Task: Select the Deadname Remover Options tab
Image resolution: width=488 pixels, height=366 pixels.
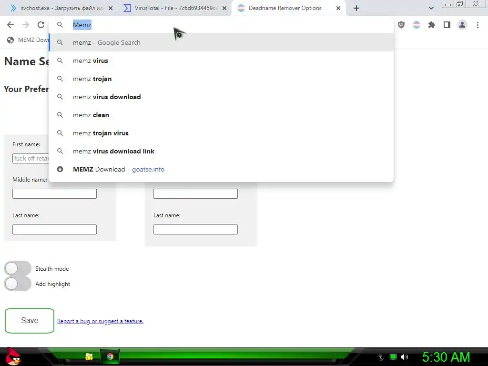Action: click(x=285, y=8)
